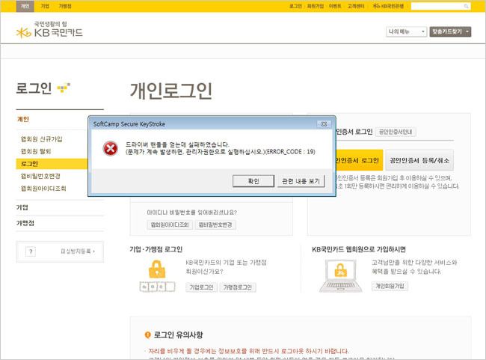Image resolution: width=486 pixels, height=360 pixels.
Task: Click the 기업·가맹점 로그인 heading
Action: (156, 249)
